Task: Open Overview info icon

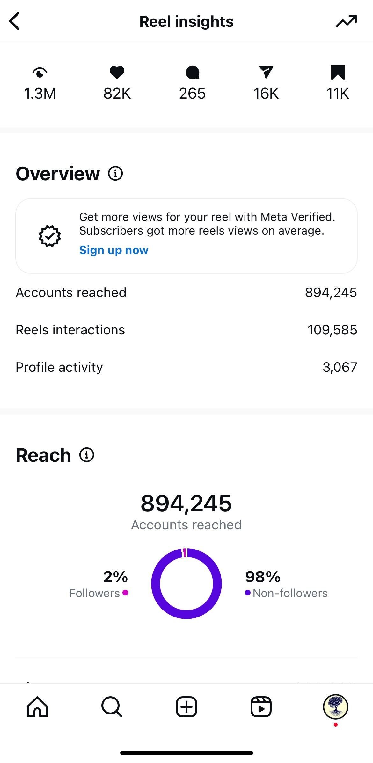Action: pyautogui.click(x=115, y=174)
